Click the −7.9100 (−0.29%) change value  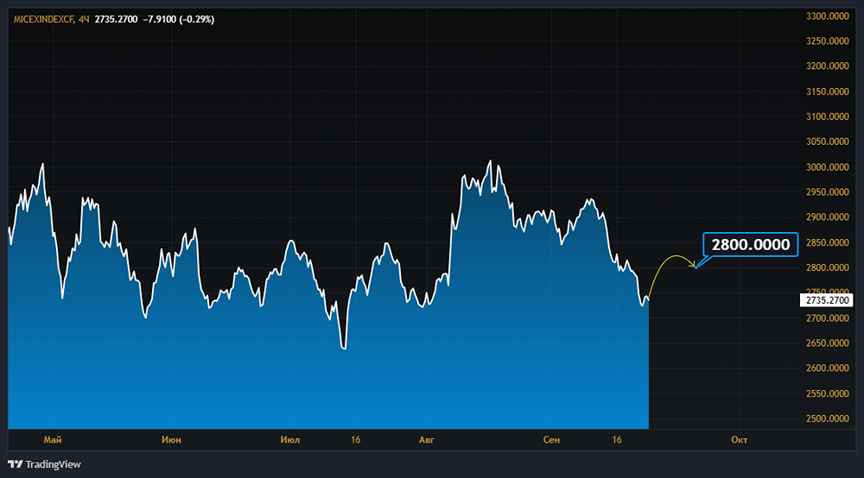(179, 19)
